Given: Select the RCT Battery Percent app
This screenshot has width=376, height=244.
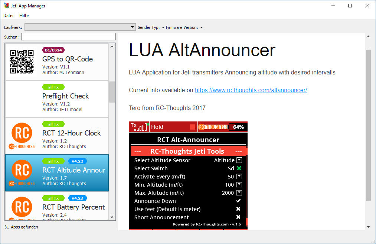Looking at the screenshot, I should pyautogui.click(x=57, y=206).
